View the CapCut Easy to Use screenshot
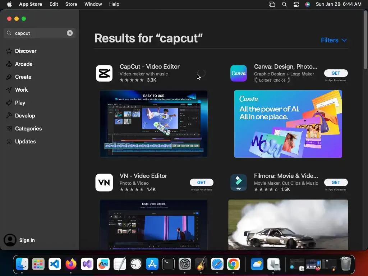 tap(154, 124)
